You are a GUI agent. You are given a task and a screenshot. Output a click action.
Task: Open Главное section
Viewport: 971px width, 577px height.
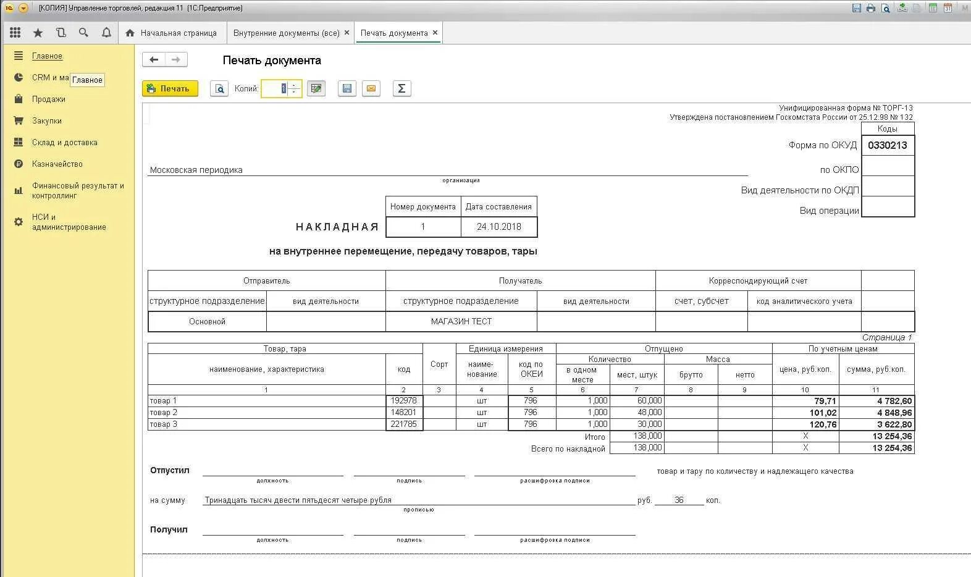pyautogui.click(x=47, y=56)
